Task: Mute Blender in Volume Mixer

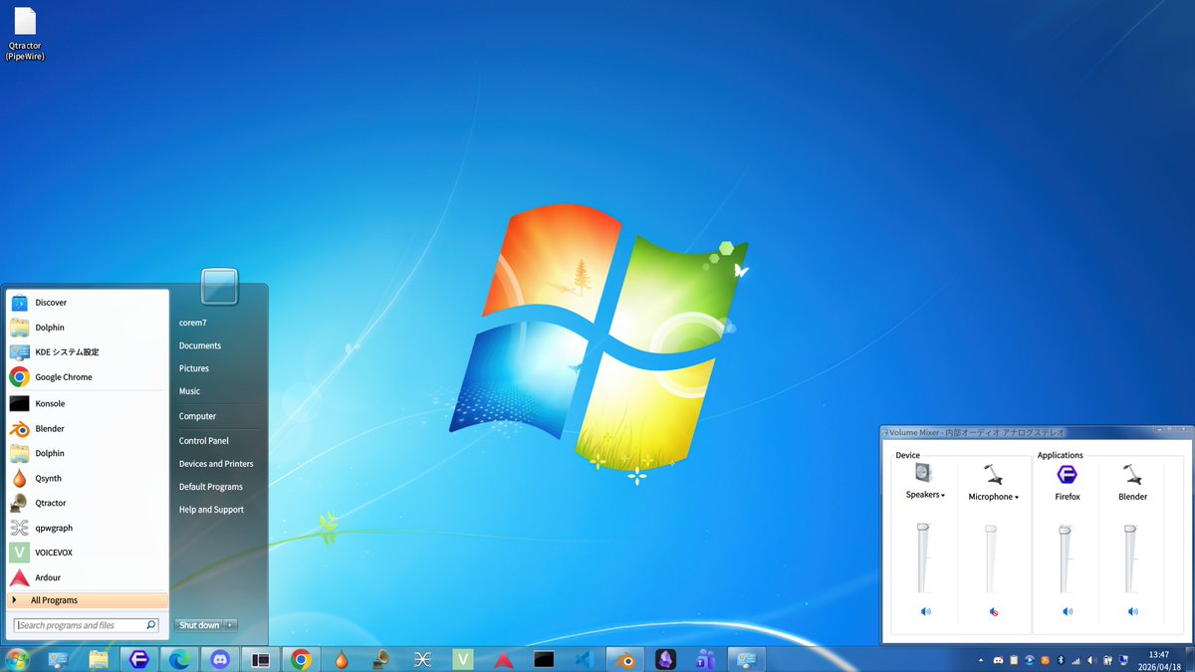Action: [1132, 611]
